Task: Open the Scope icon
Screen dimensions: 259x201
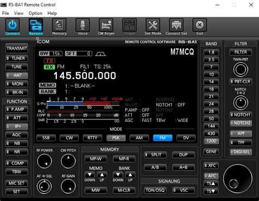Action: click(x=129, y=25)
